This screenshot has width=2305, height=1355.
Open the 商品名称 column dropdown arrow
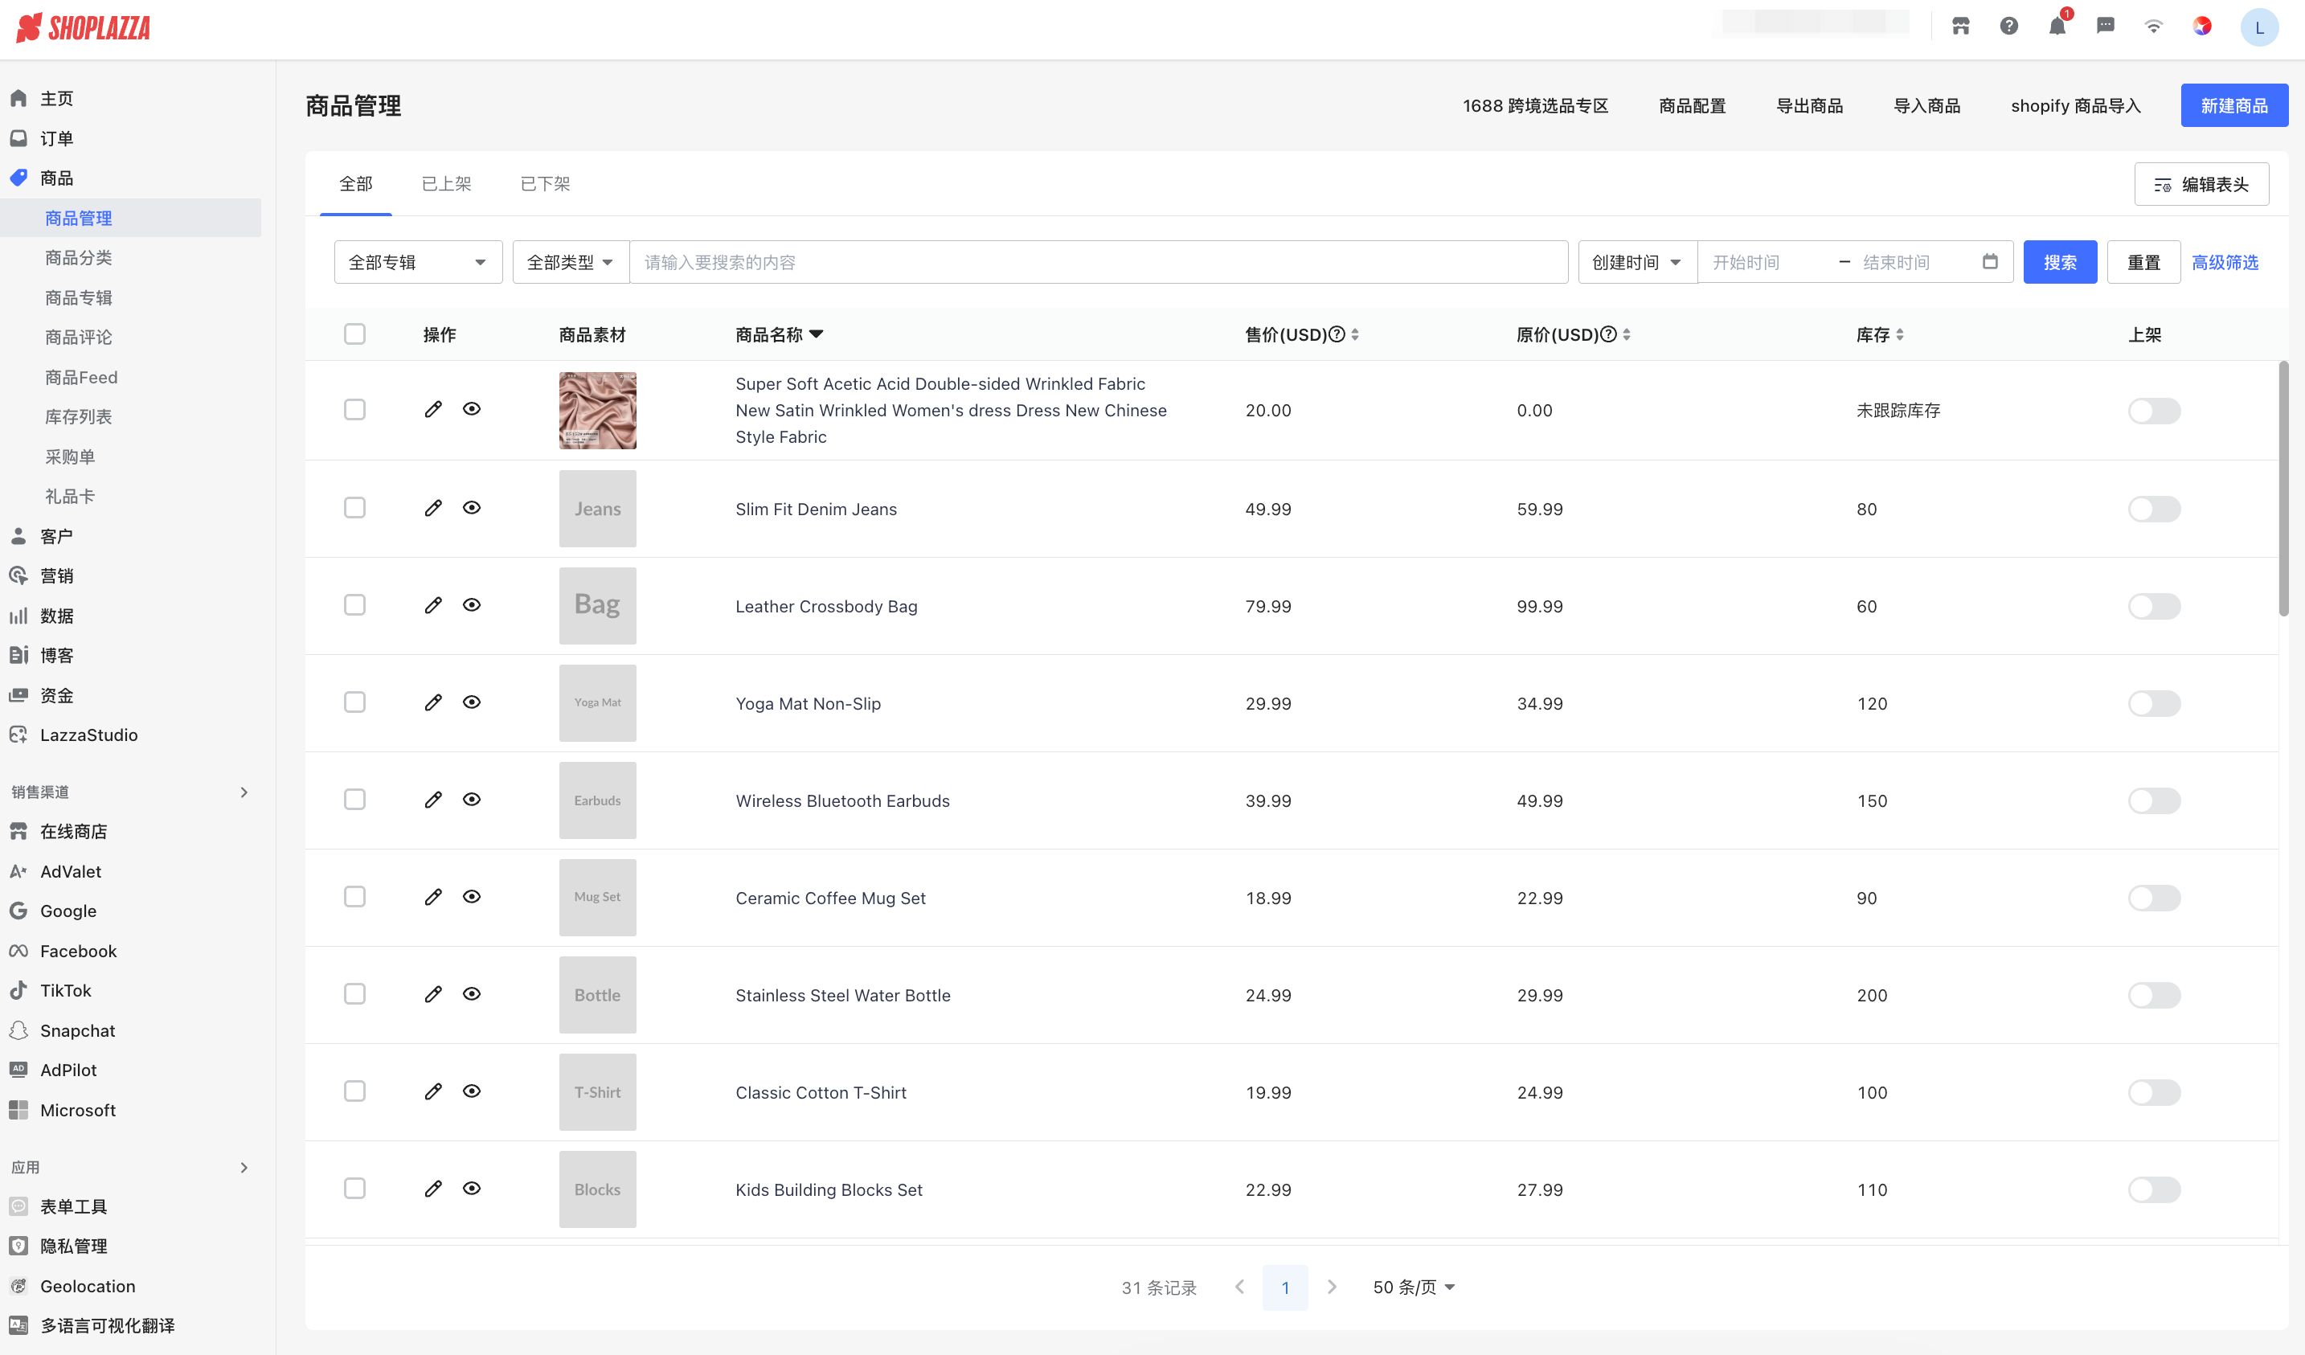[817, 334]
